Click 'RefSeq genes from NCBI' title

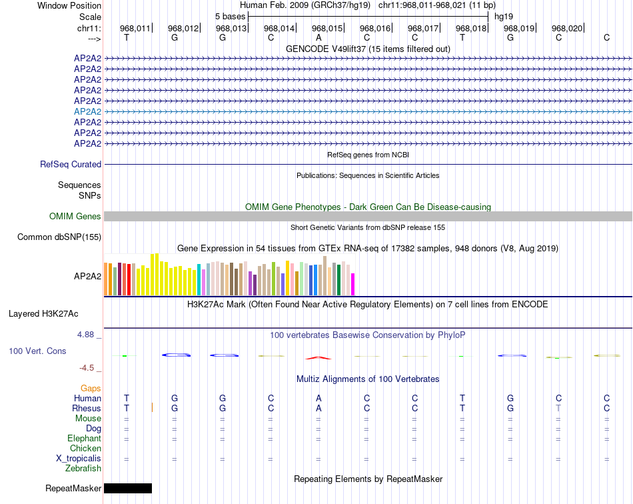pos(368,155)
